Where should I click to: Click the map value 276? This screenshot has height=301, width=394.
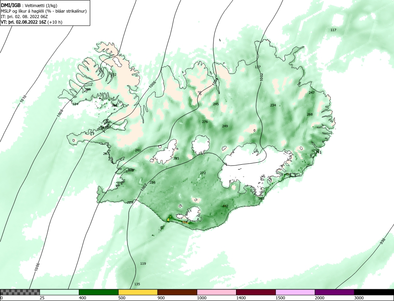pos(205,122)
